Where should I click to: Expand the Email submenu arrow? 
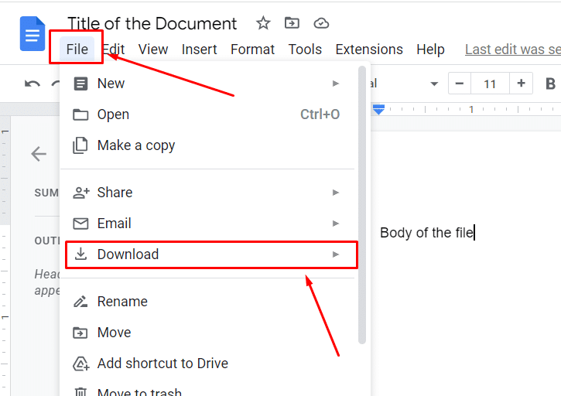tap(336, 224)
